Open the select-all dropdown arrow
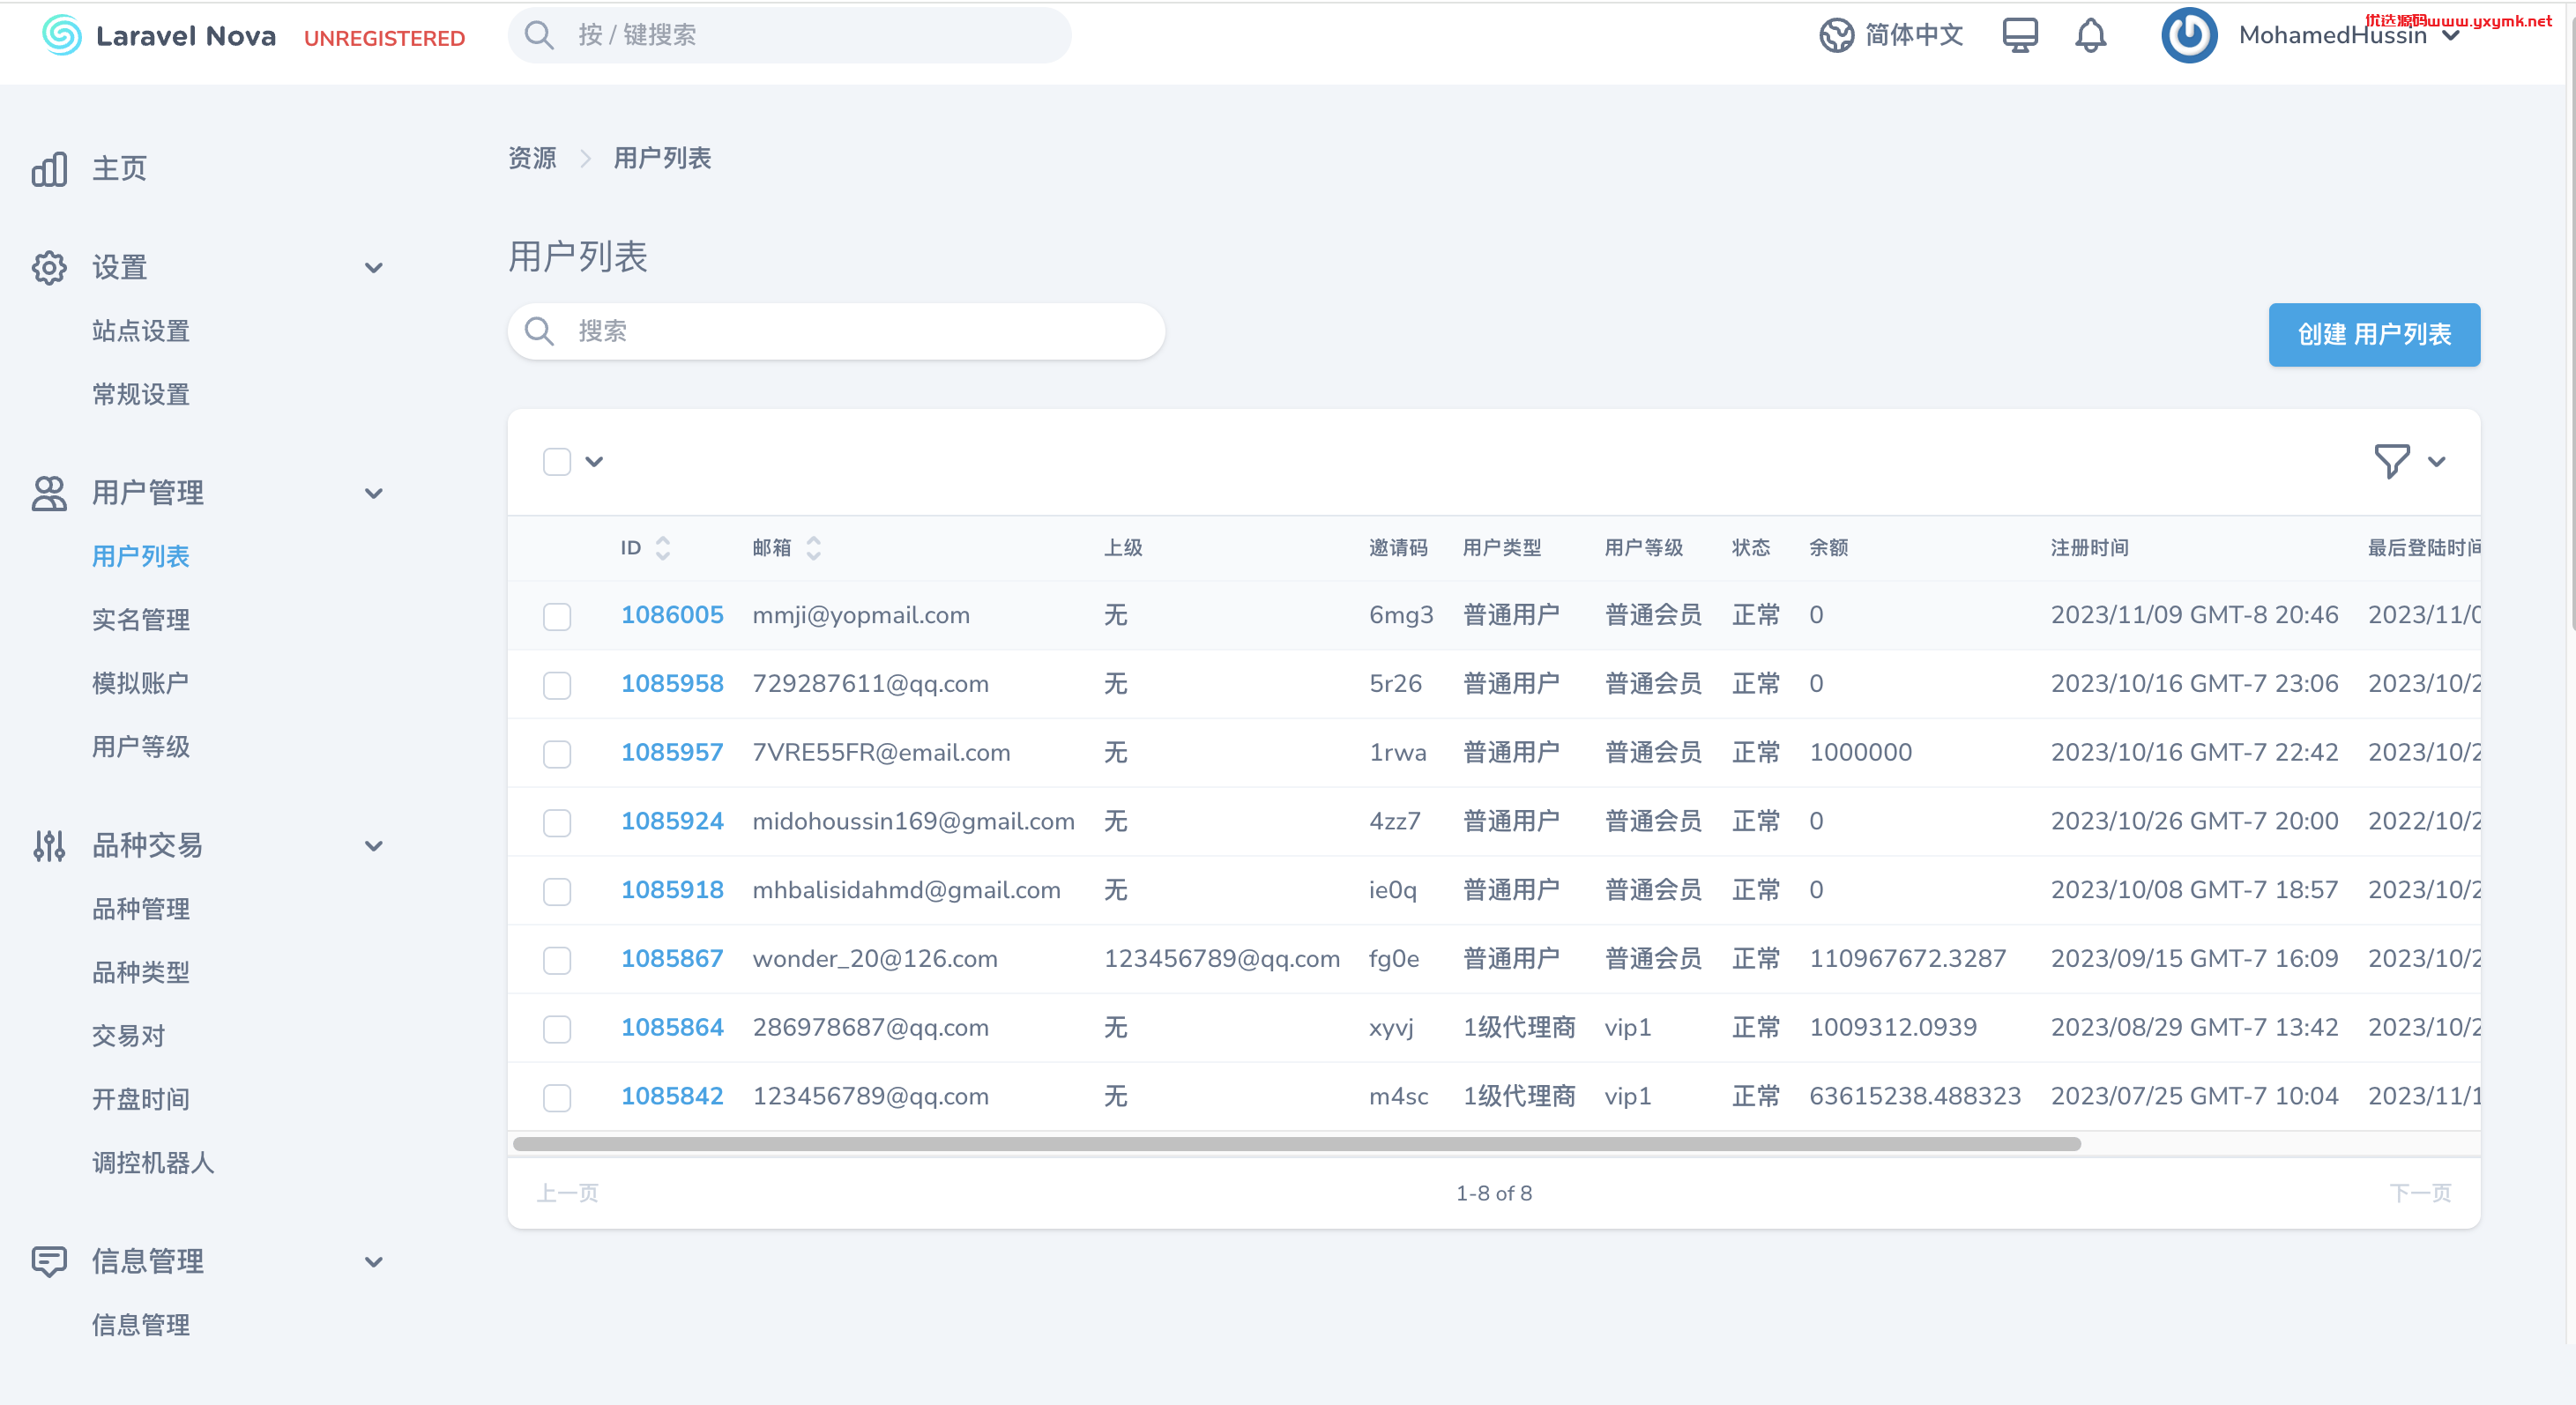 pos(594,462)
